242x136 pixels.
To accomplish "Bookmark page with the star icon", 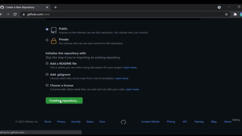I will coord(226,14).
